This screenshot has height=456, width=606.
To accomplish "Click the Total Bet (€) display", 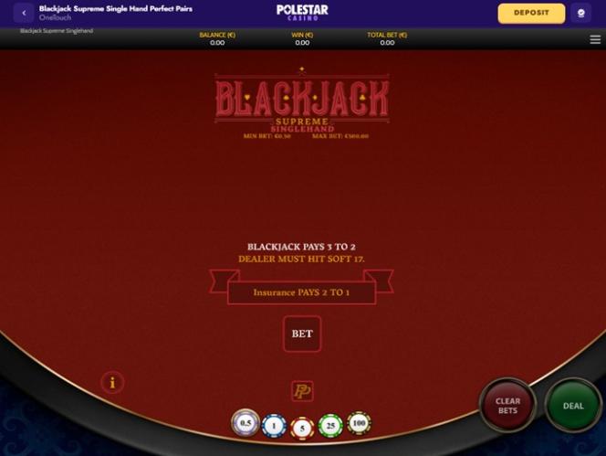I will (387, 38).
